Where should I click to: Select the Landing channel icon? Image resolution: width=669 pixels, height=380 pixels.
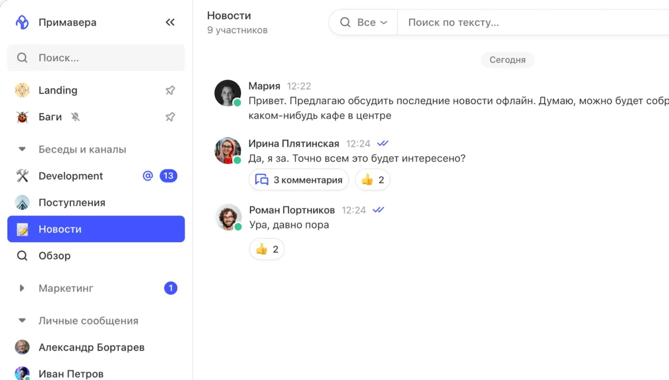[21, 90]
